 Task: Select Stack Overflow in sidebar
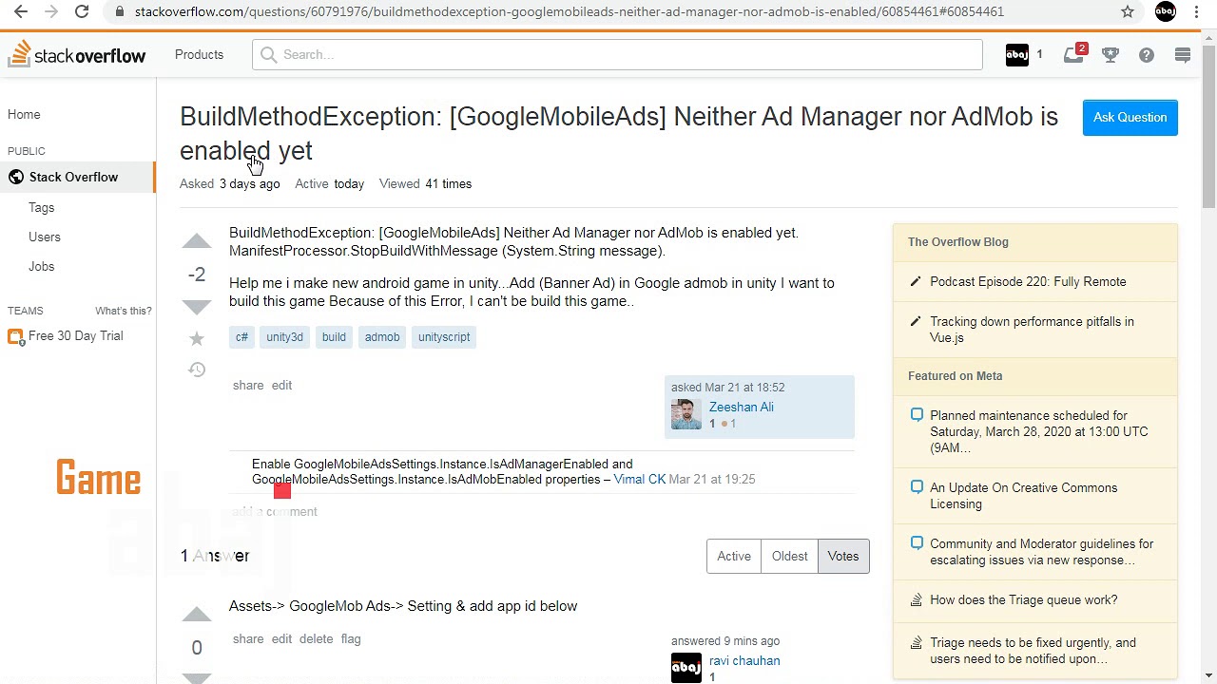(77, 177)
